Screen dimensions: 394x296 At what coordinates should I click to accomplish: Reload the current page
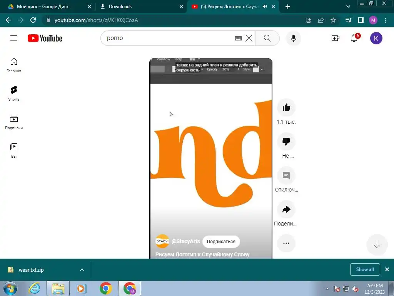pyautogui.click(x=33, y=20)
